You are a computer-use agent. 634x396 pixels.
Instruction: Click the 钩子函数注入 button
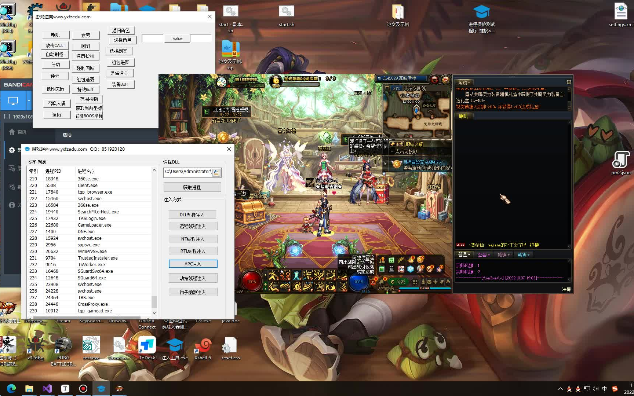[x=193, y=292]
